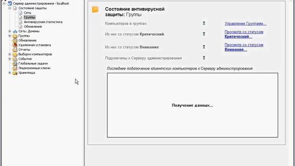Expand the События node
Viewport: 295px width, 166px height.
coord(10,59)
